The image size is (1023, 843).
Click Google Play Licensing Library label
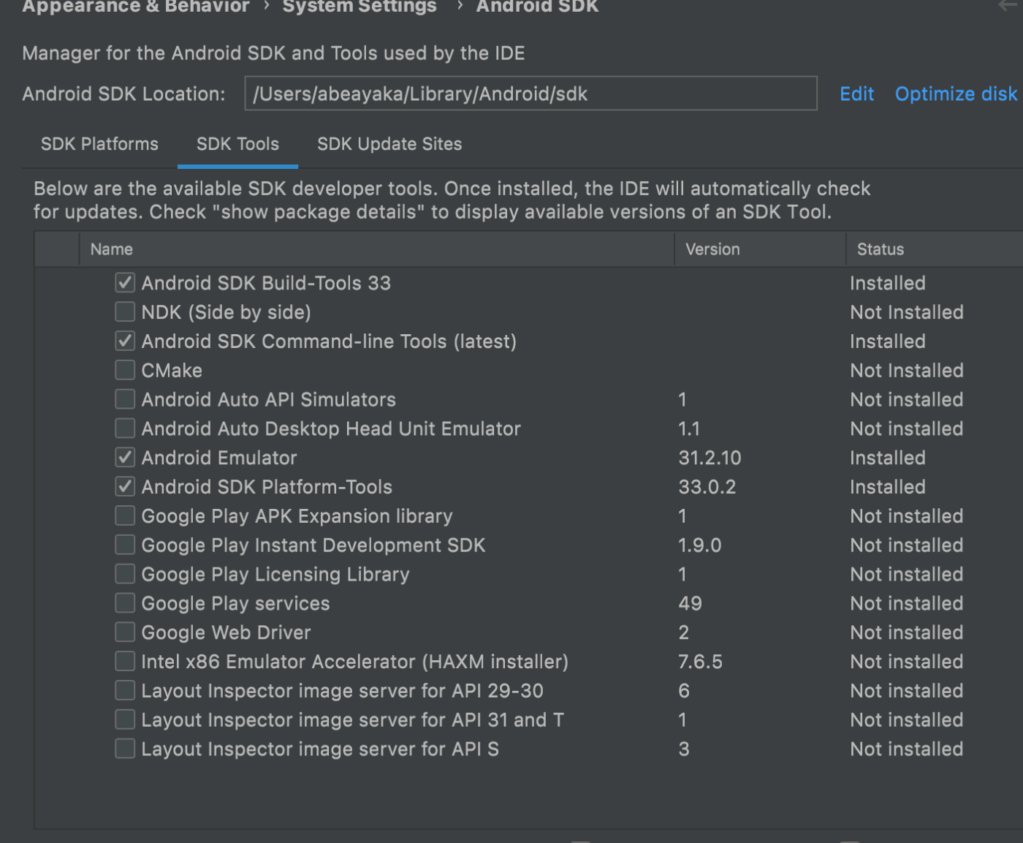coord(275,575)
